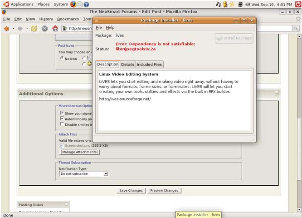Open Package Installer's File menu
This screenshot has height=218, width=302.
click(x=98, y=28)
